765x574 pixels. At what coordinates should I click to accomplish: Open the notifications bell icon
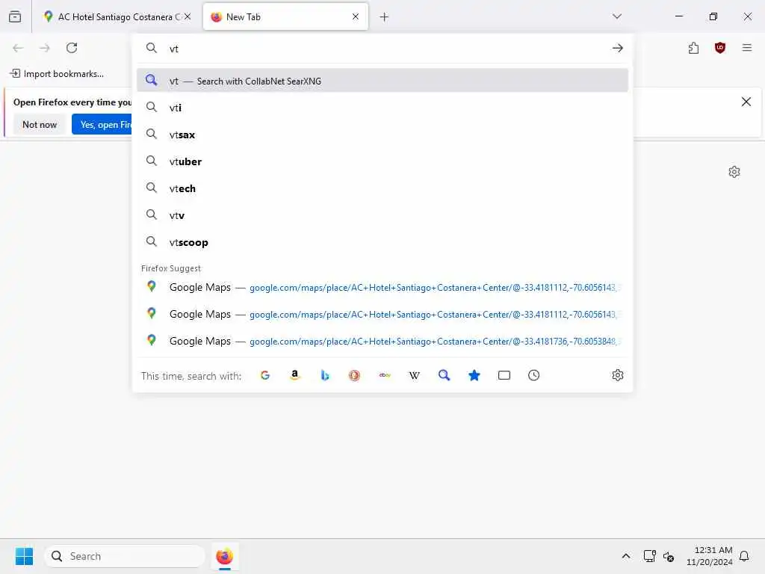pos(744,556)
